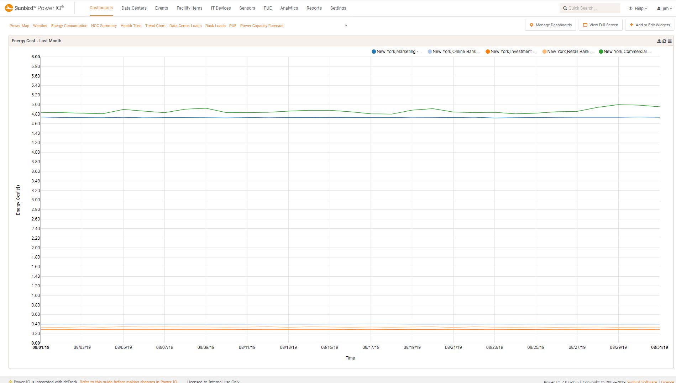Open the Help dropdown
This screenshot has height=383, width=676.
click(x=638, y=8)
